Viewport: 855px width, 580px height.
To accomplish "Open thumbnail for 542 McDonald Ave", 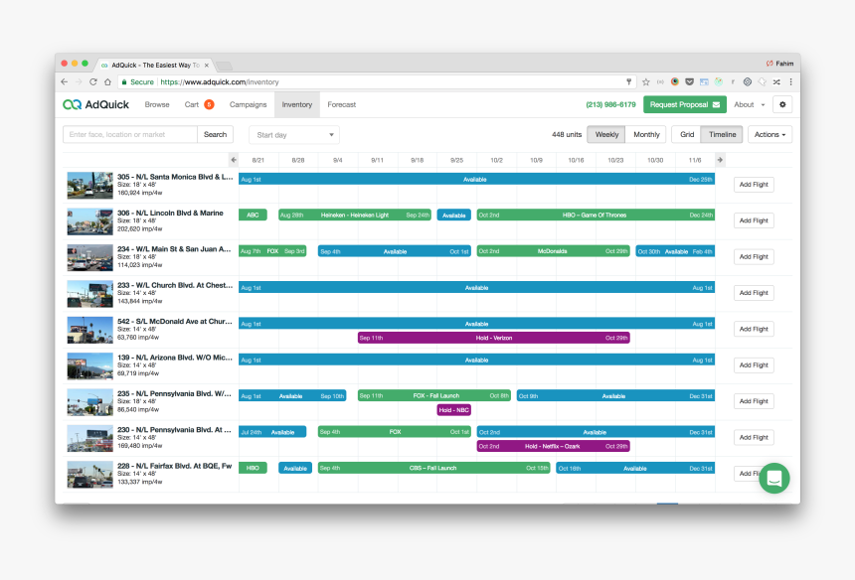I will 89,330.
